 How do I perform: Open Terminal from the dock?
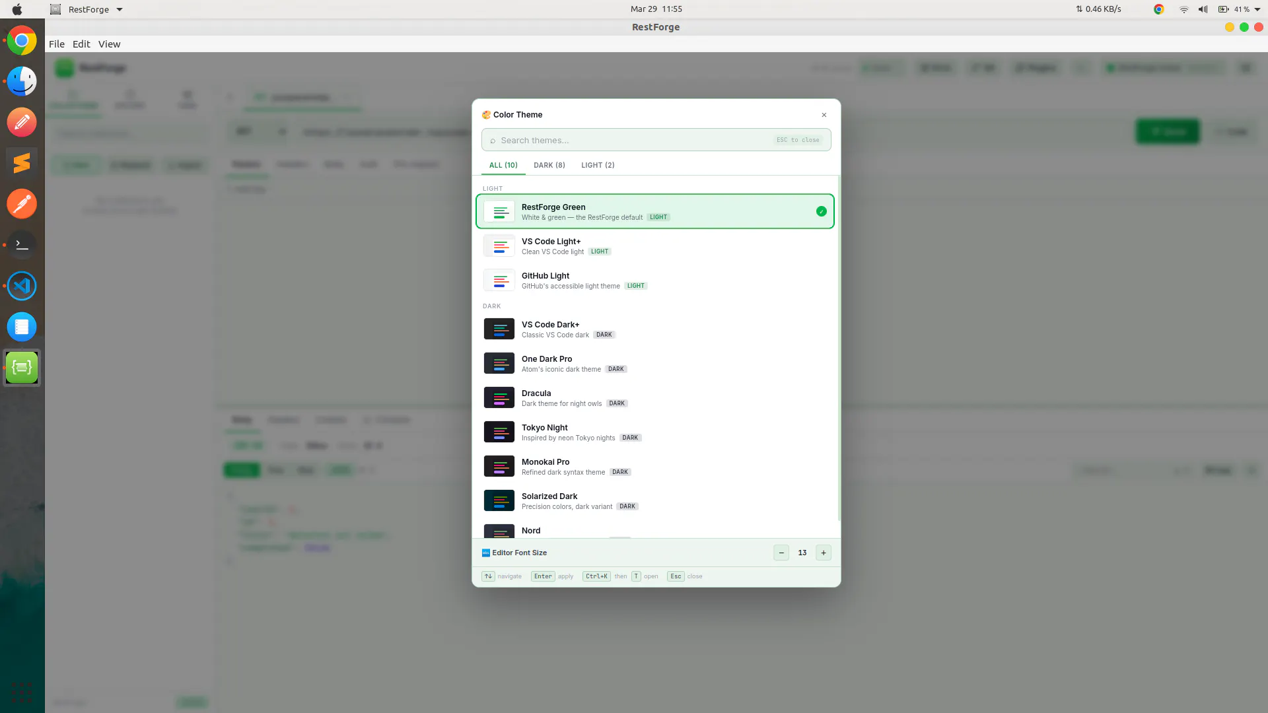pyautogui.click(x=22, y=244)
